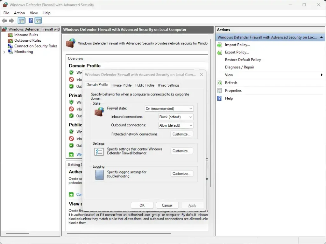Click the Help icon in the Actions pane
Viewport: 326px width, 244px height.
point(220,98)
